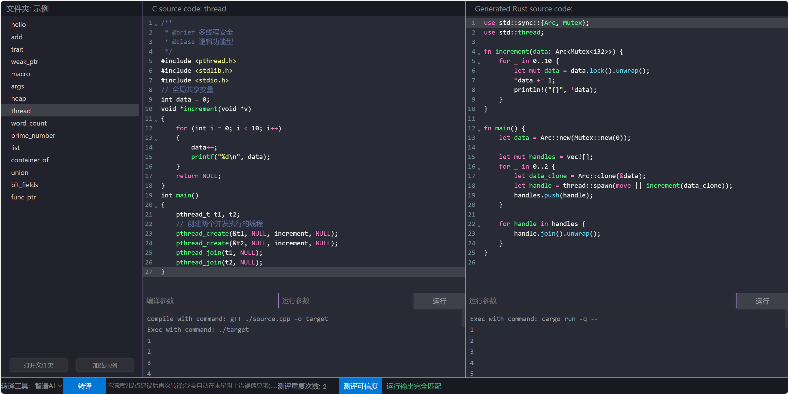
Task: Click the 文件夹: 示例 folder header
Action: pos(27,9)
